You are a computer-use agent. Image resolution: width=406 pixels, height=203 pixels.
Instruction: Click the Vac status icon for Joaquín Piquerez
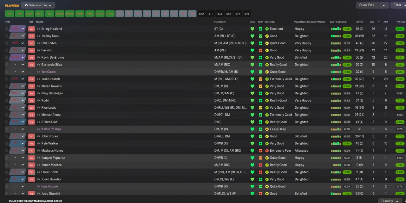[x=31, y=158]
